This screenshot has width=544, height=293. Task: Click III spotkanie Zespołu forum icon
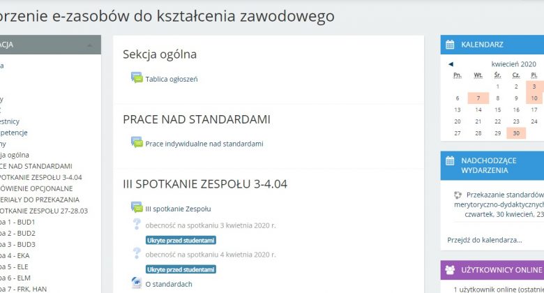coord(137,208)
